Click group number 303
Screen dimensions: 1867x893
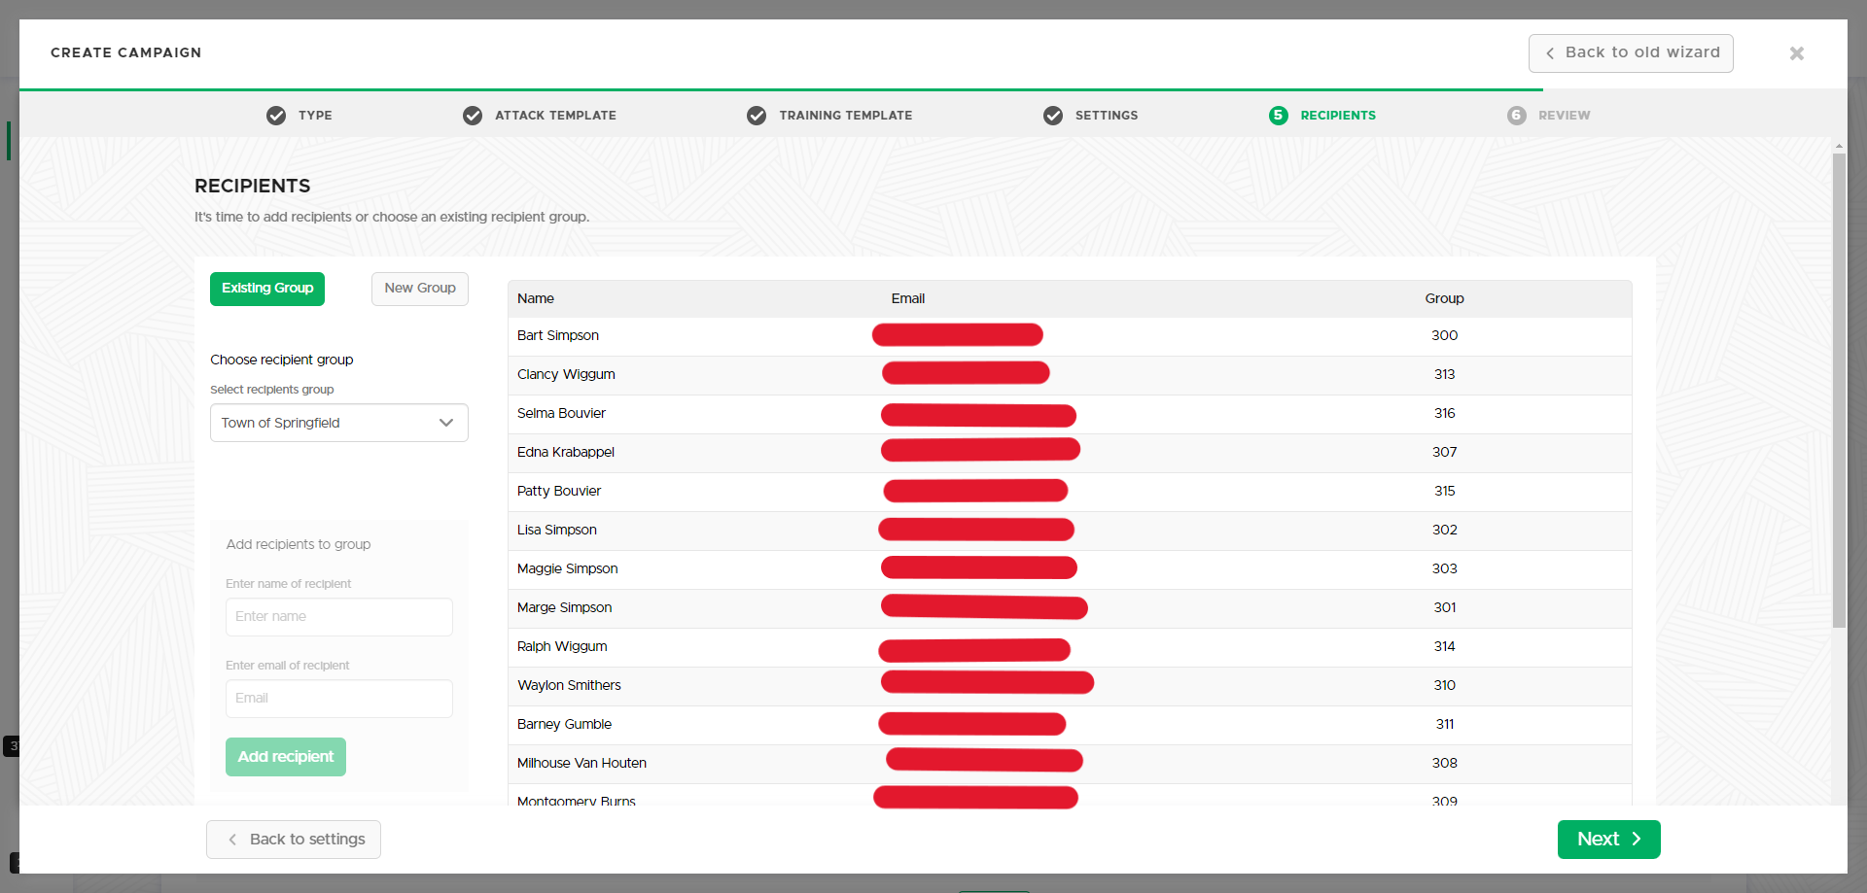click(1445, 568)
